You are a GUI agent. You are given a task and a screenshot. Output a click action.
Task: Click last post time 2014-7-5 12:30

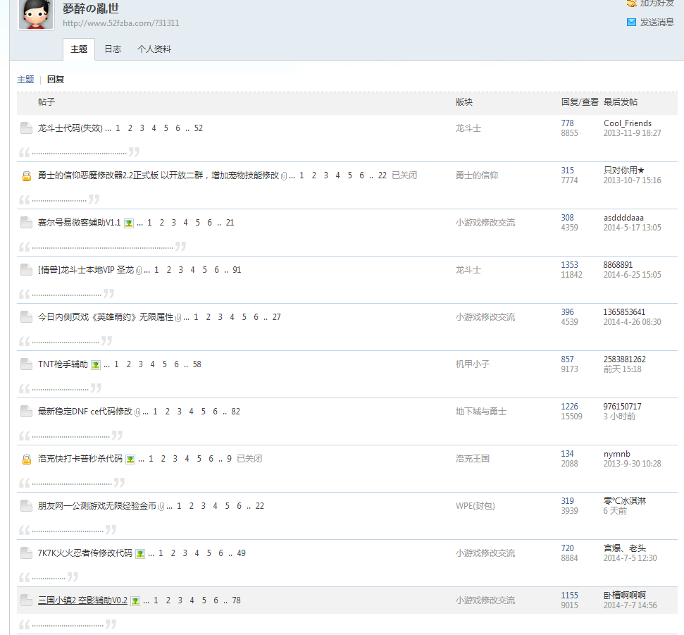click(x=630, y=557)
